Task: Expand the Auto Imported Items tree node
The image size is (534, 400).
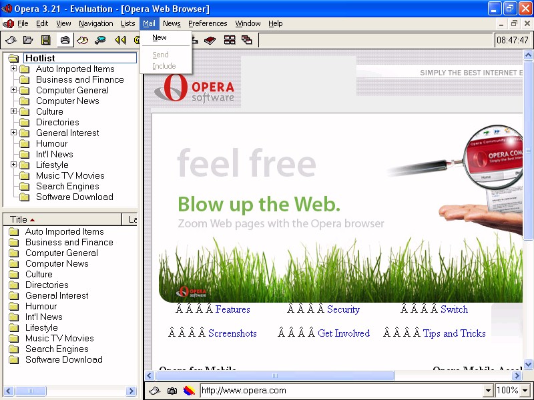Action: point(13,69)
